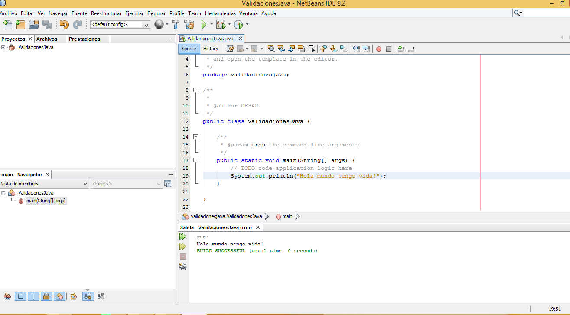The width and height of the screenshot is (570, 315).
Task: Click the globe browser icon
Action: coord(159,25)
